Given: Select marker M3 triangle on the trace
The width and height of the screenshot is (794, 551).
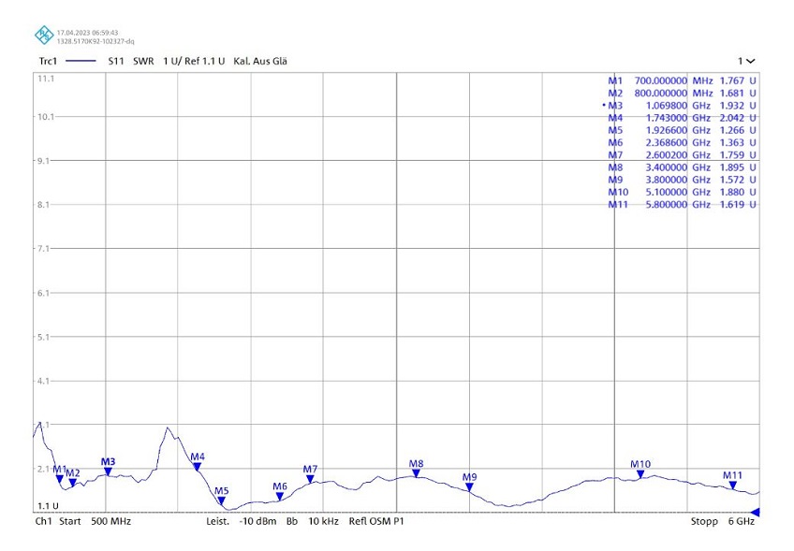Looking at the screenshot, I should [x=108, y=472].
